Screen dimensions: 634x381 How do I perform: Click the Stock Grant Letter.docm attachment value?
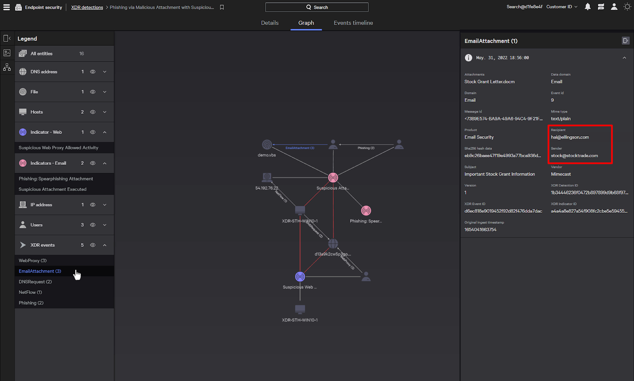pyautogui.click(x=489, y=82)
